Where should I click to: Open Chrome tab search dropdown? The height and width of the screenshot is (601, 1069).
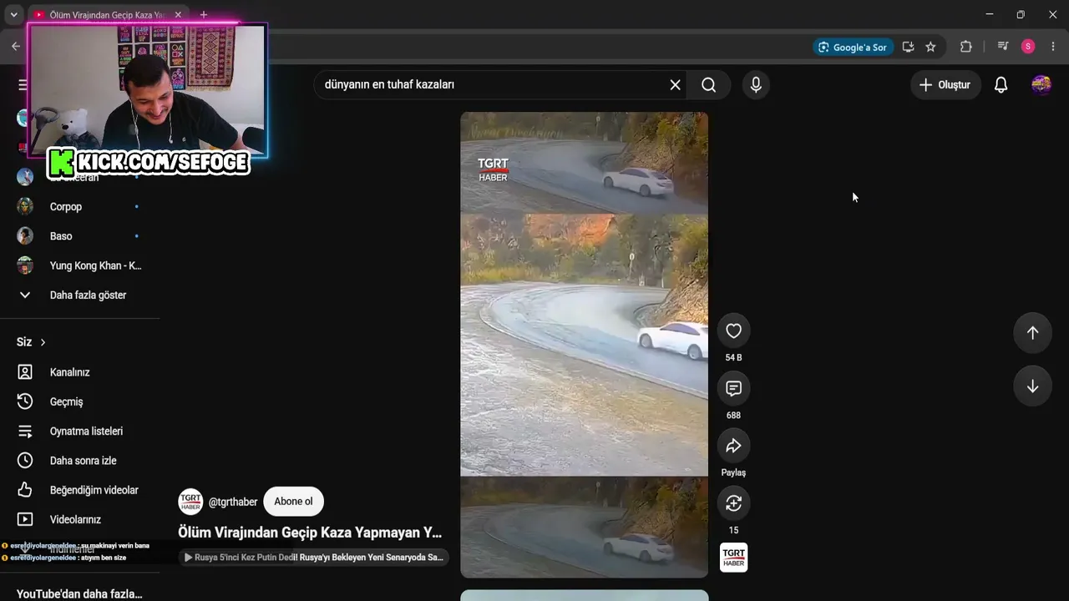(13, 14)
